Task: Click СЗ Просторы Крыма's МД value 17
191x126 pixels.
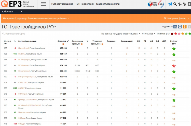Action: pyautogui.click(x=151, y=77)
